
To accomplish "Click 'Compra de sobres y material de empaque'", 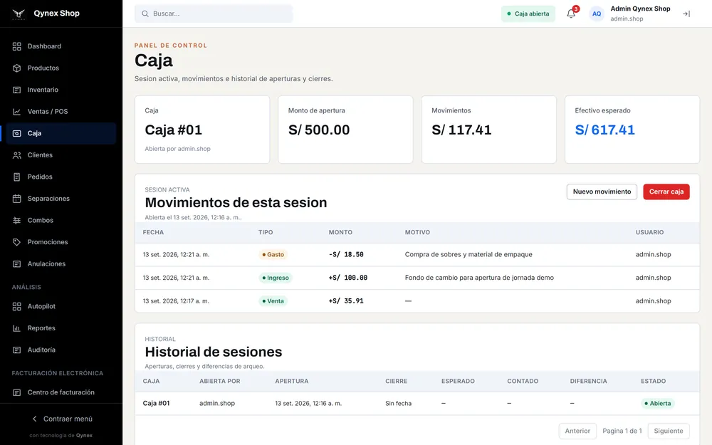I will point(468,255).
